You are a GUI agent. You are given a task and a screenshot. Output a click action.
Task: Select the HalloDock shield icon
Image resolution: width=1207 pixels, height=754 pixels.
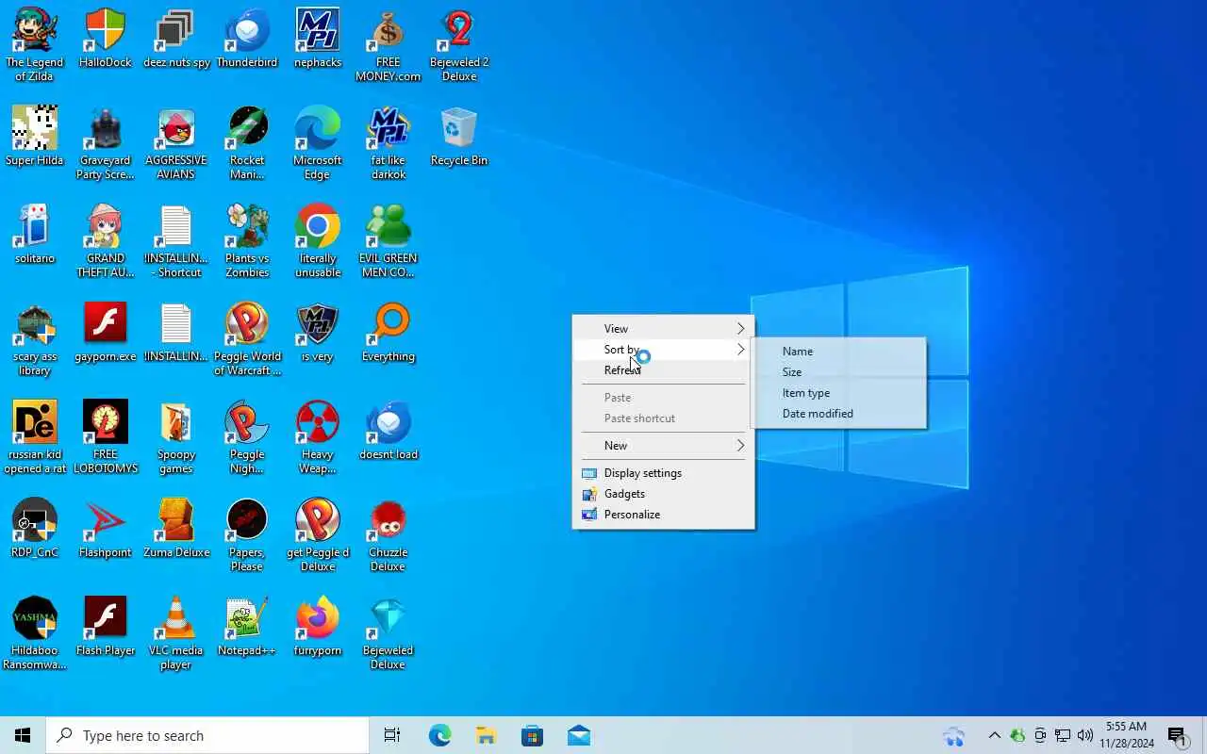[x=106, y=31]
